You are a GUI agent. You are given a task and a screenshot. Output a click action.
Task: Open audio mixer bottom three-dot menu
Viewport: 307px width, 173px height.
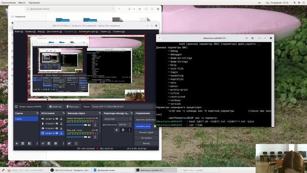(x=76, y=143)
